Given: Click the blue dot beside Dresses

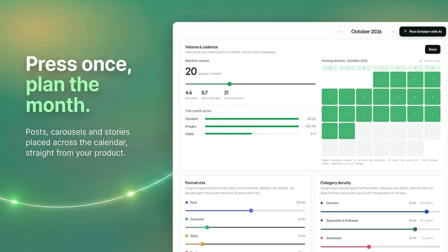Looking at the screenshot, I should tap(321, 203).
